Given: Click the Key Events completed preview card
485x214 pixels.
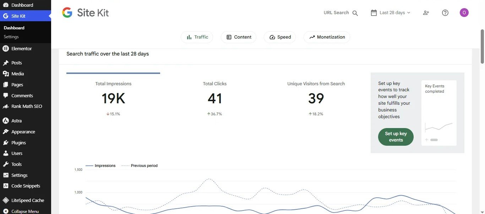Looking at the screenshot, I should tap(439, 113).
